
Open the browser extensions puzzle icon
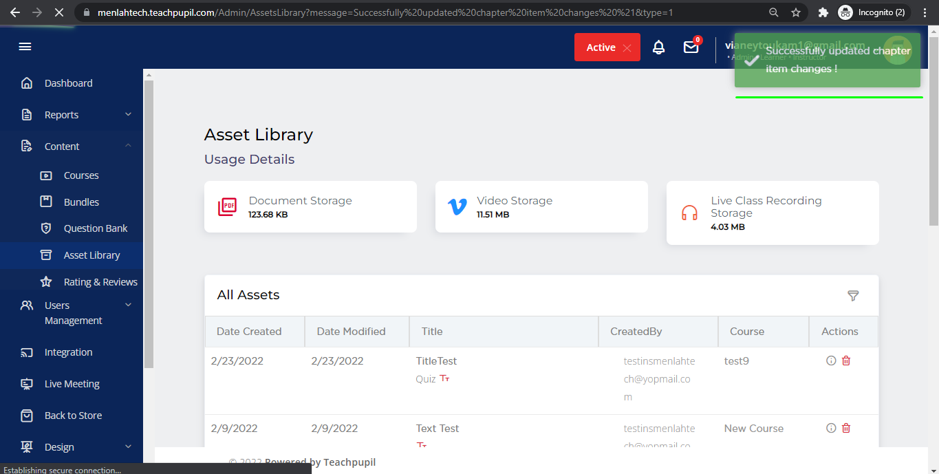(823, 12)
